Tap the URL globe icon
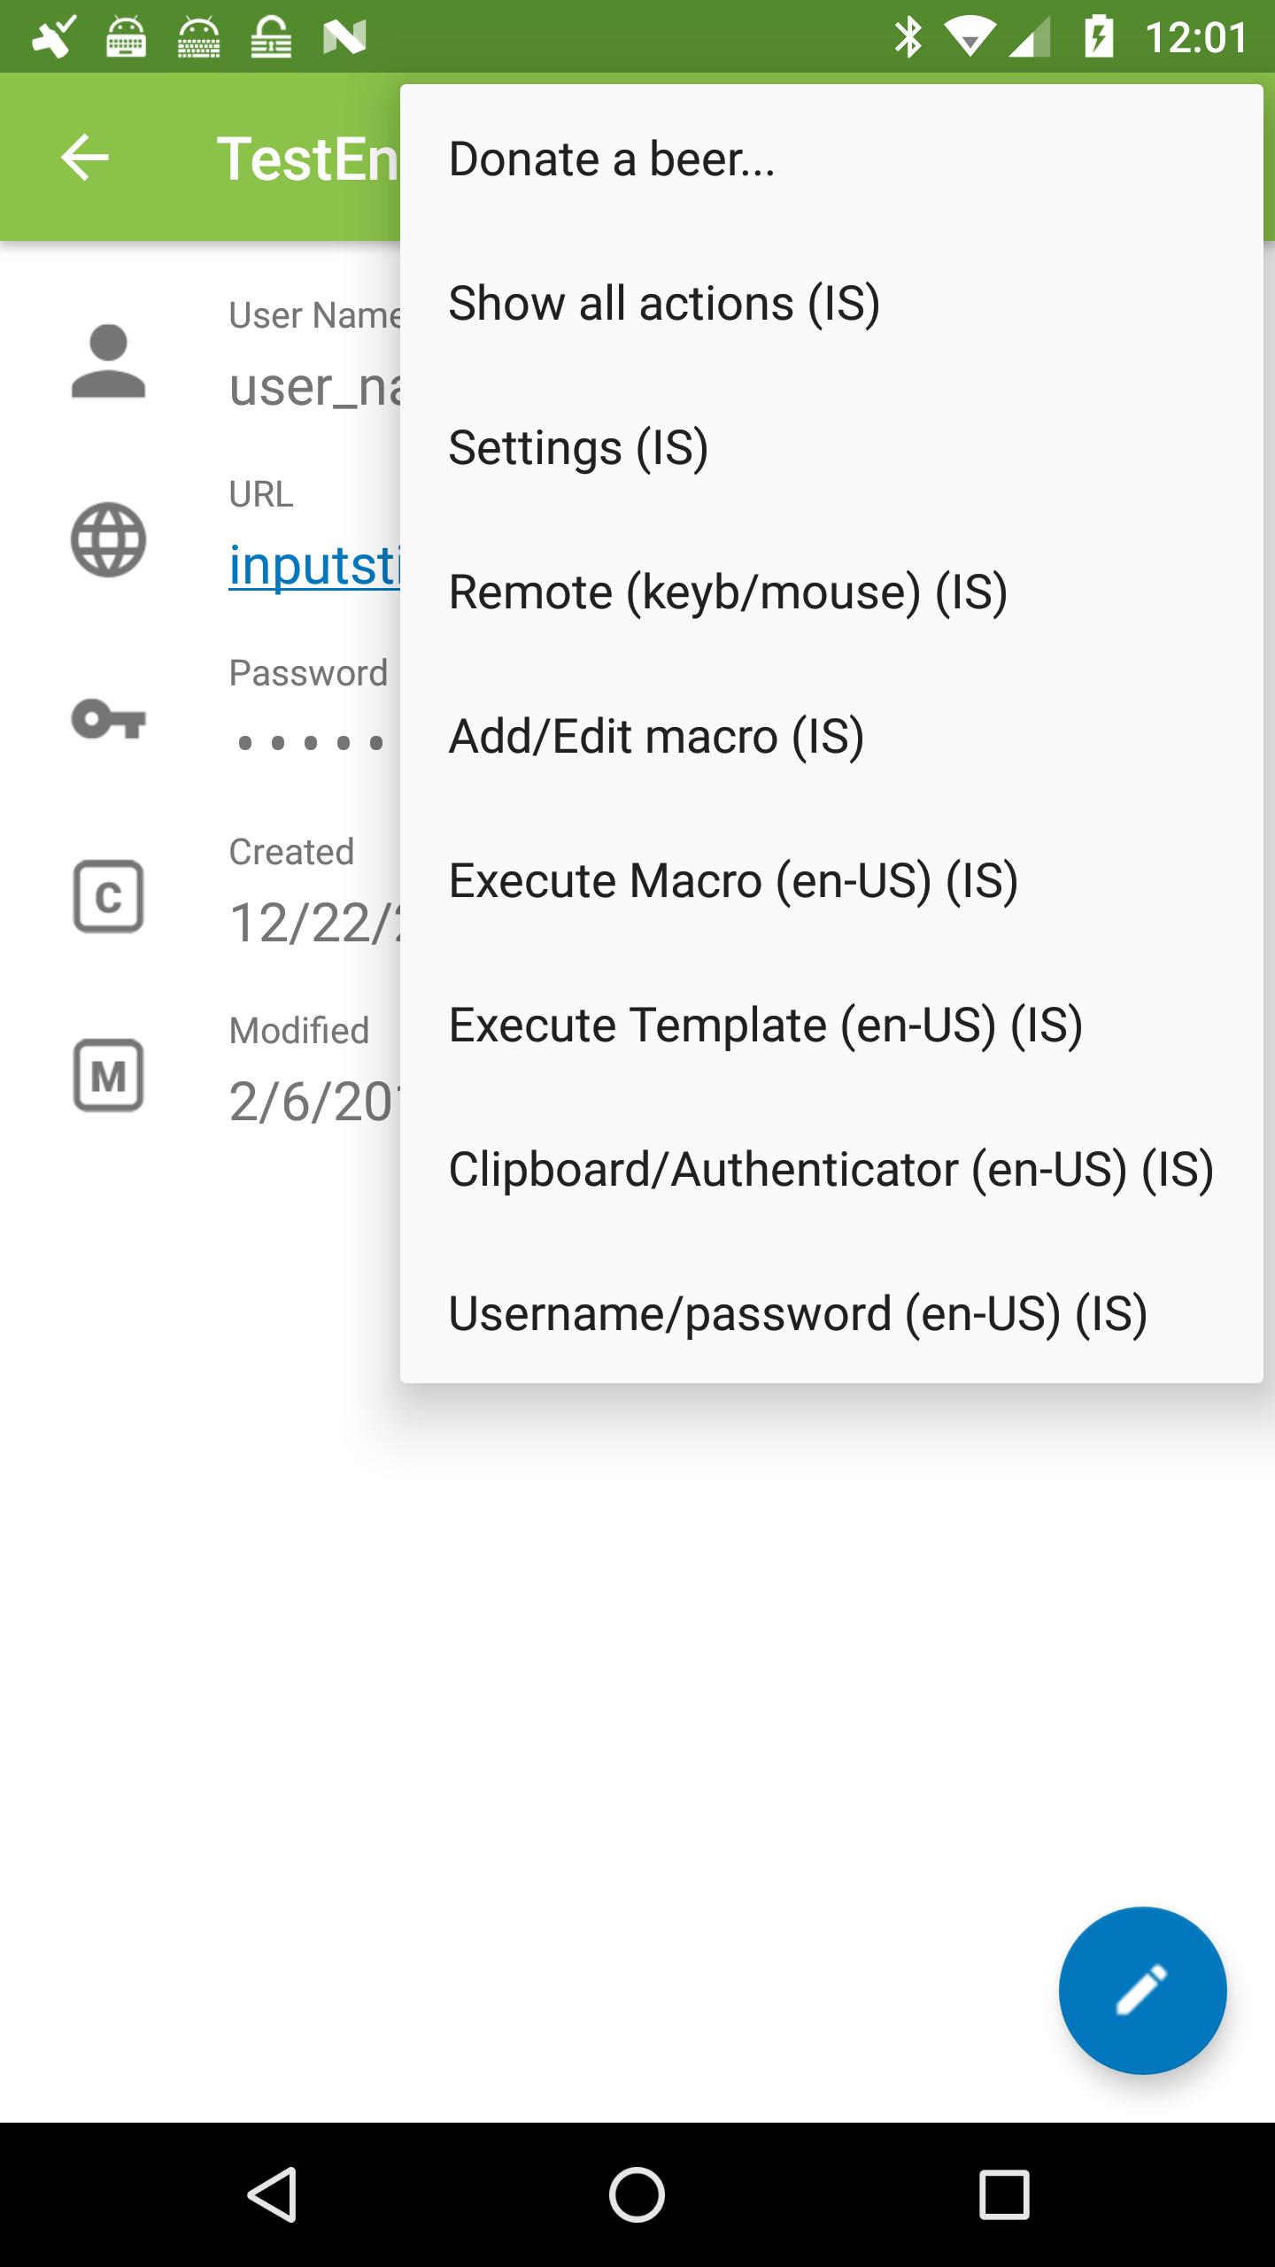This screenshot has height=2267, width=1275. (x=108, y=540)
